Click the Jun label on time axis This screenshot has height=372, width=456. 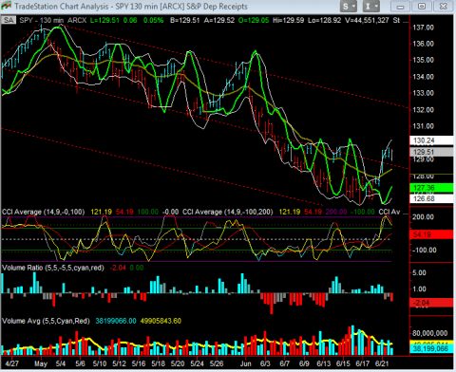pyautogui.click(x=245, y=363)
